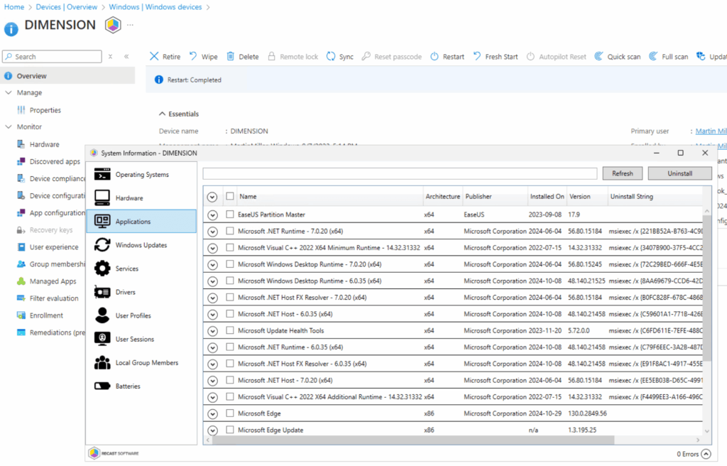Go to Discovered apps in the left menu
The image size is (727, 466).
pyautogui.click(x=53, y=161)
